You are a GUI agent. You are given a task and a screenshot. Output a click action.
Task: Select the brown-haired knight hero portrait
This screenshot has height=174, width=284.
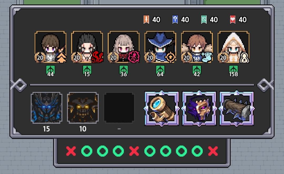pyautogui.click(x=50, y=47)
